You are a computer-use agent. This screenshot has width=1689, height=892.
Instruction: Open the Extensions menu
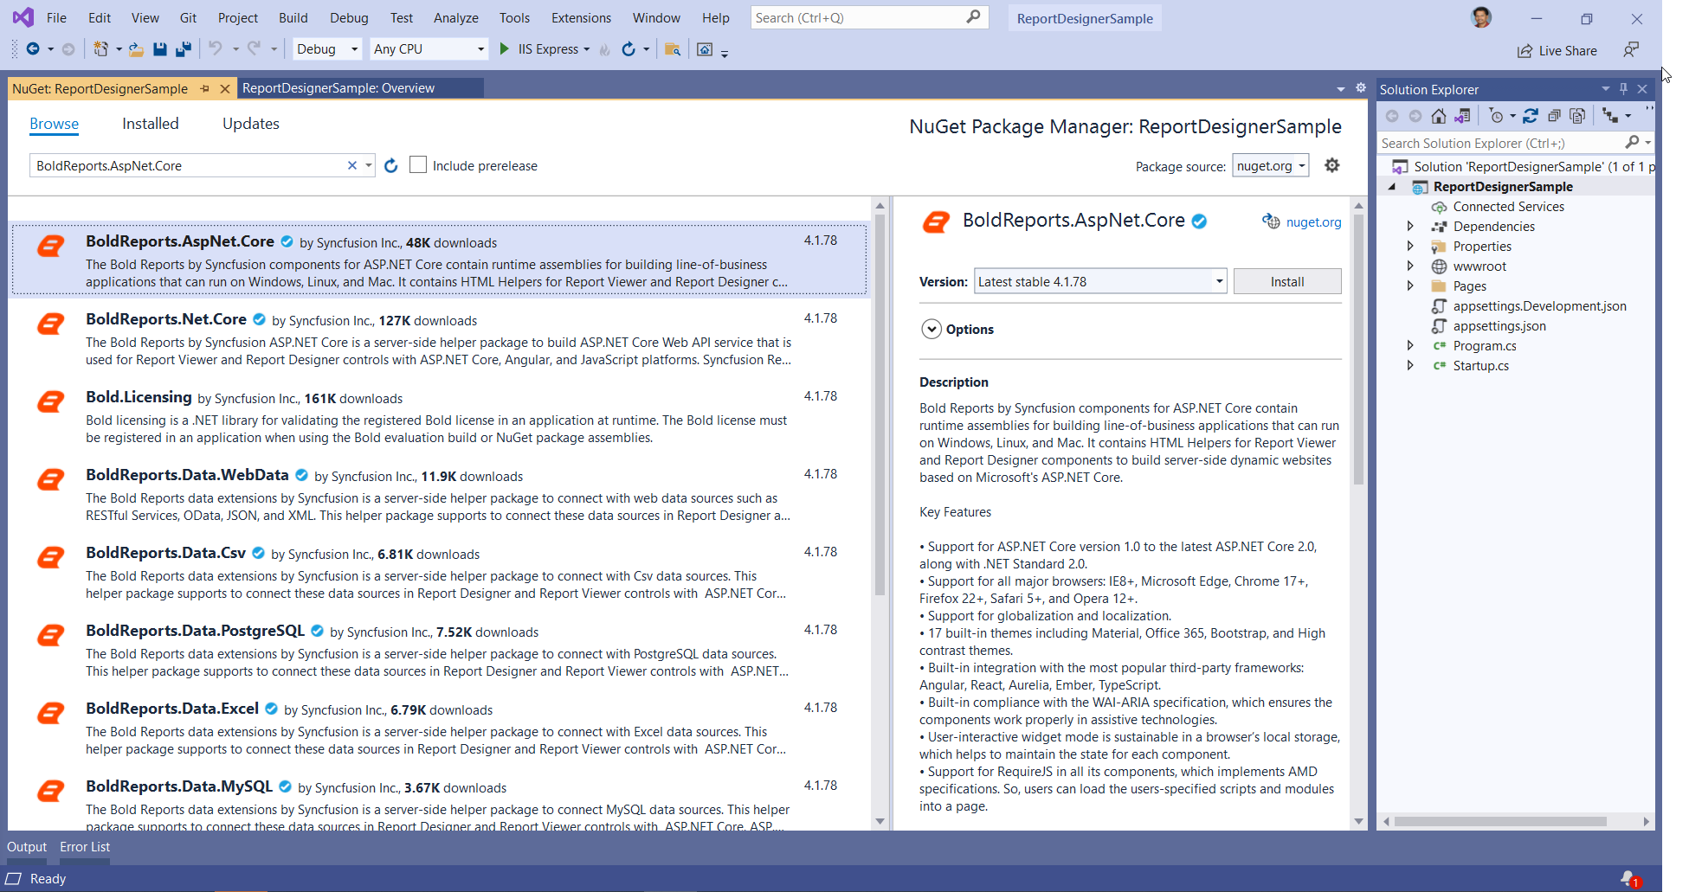[581, 17]
